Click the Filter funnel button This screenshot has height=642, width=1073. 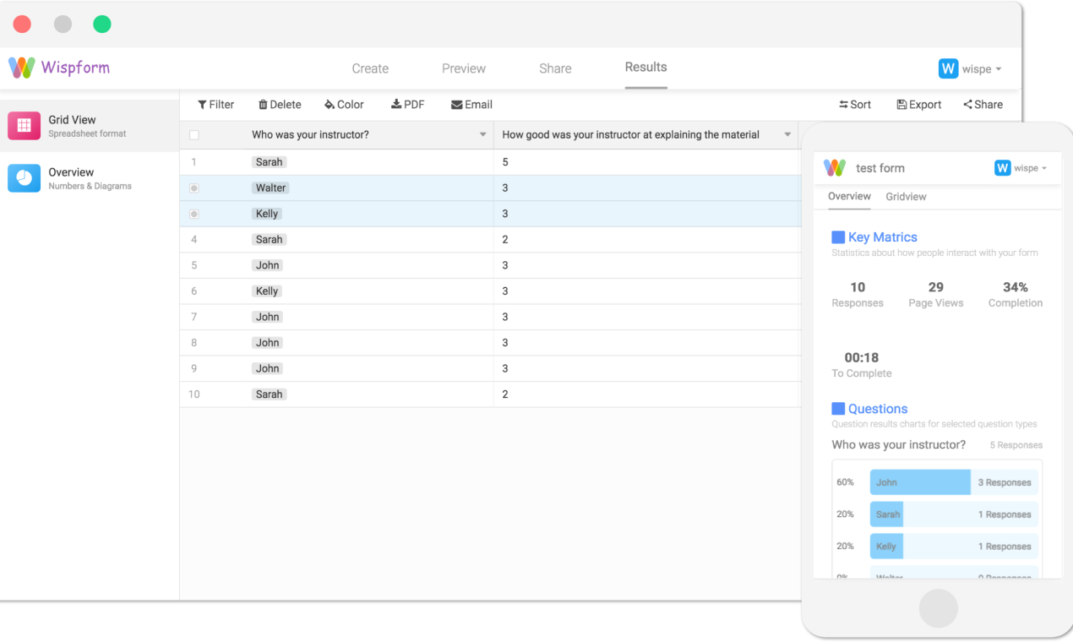(215, 105)
